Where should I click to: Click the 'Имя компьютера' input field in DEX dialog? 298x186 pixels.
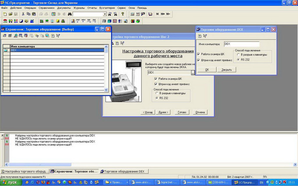coord(241,44)
